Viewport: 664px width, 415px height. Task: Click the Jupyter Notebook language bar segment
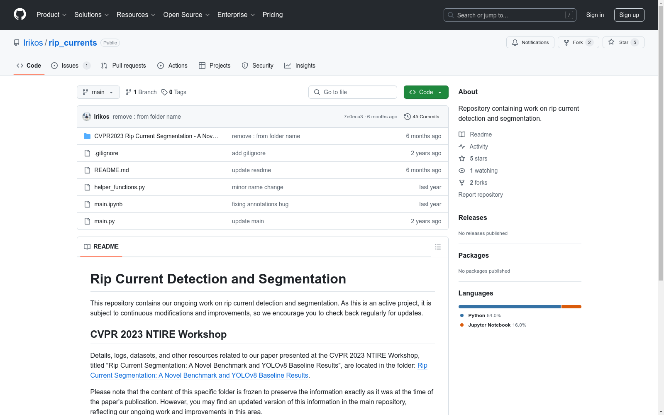click(x=571, y=307)
